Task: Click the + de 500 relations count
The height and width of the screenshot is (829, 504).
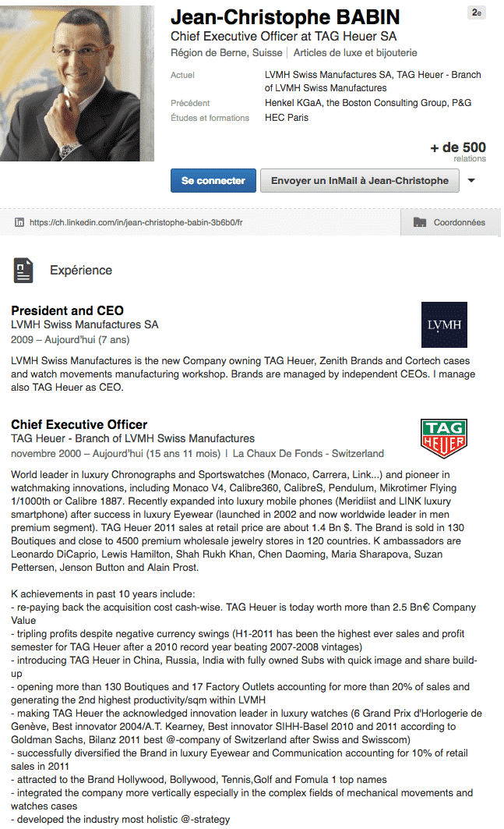Action: (x=458, y=147)
